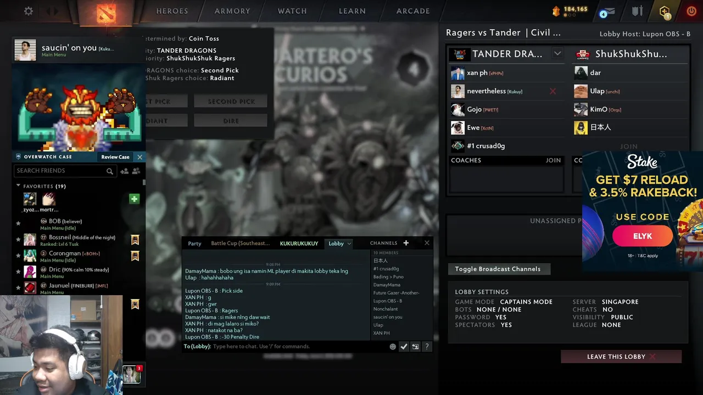Open the LEARN menu

pyautogui.click(x=352, y=11)
